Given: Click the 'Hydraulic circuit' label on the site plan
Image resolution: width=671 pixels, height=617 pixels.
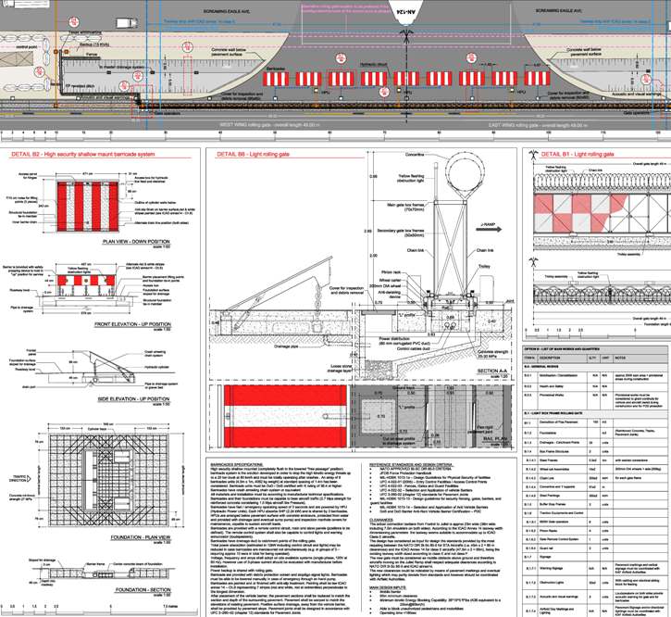Looking at the screenshot, I should (373, 64).
